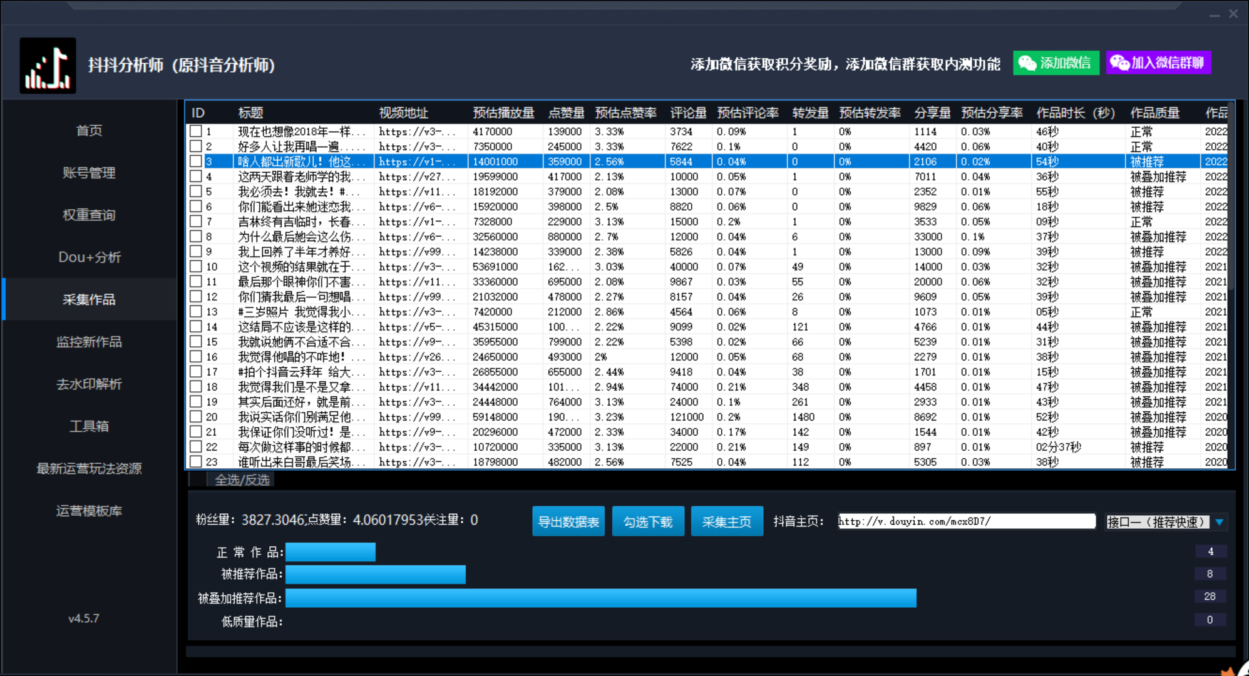Sort by the 预估播放量 column header

(503, 113)
